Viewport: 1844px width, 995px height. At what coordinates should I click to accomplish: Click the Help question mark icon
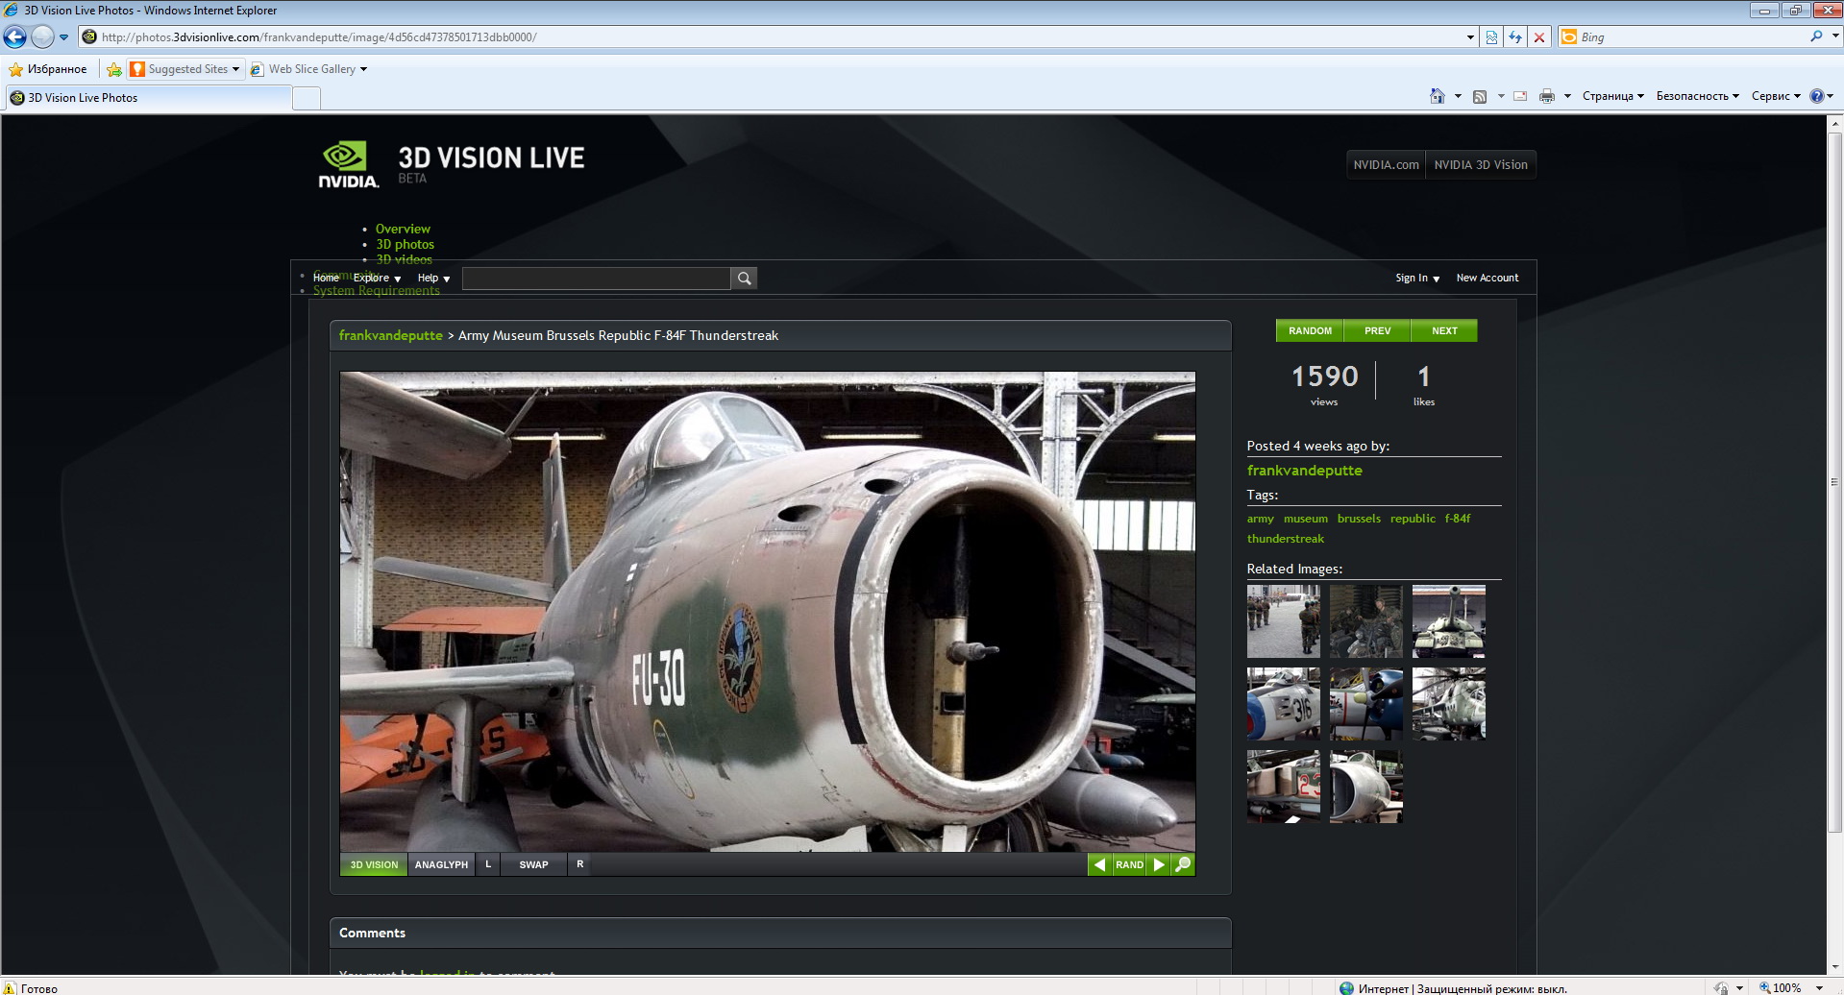click(x=1817, y=96)
